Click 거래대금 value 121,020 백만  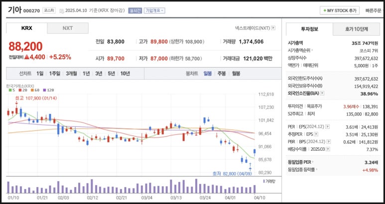257,58
